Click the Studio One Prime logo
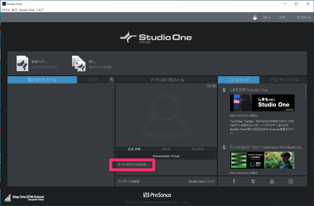 tap(156, 37)
